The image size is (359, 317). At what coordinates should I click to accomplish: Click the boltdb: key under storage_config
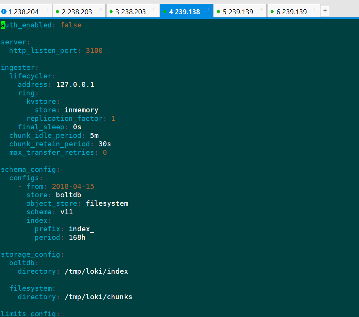(x=24, y=263)
